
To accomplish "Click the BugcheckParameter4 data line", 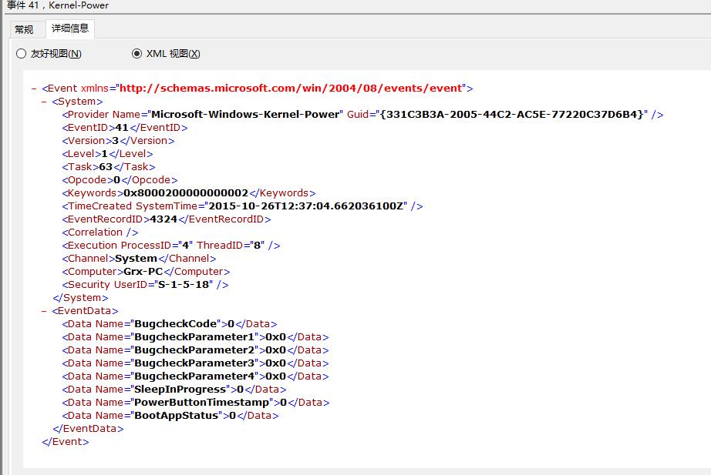I will (x=195, y=376).
